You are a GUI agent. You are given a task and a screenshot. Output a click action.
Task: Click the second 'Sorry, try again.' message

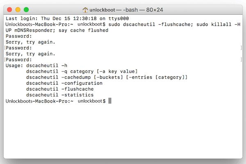click(x=30, y=54)
